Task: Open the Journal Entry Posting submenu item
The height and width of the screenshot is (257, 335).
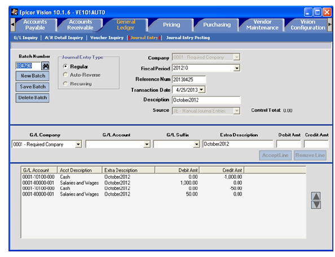Action: pos(188,38)
